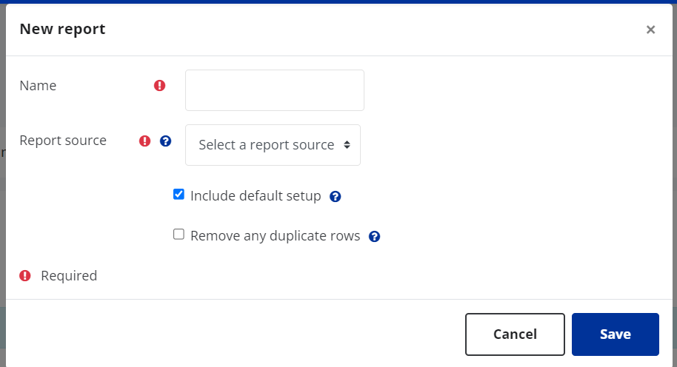This screenshot has width=677, height=367.
Task: Click the help icon next to Report source
Action: (165, 141)
